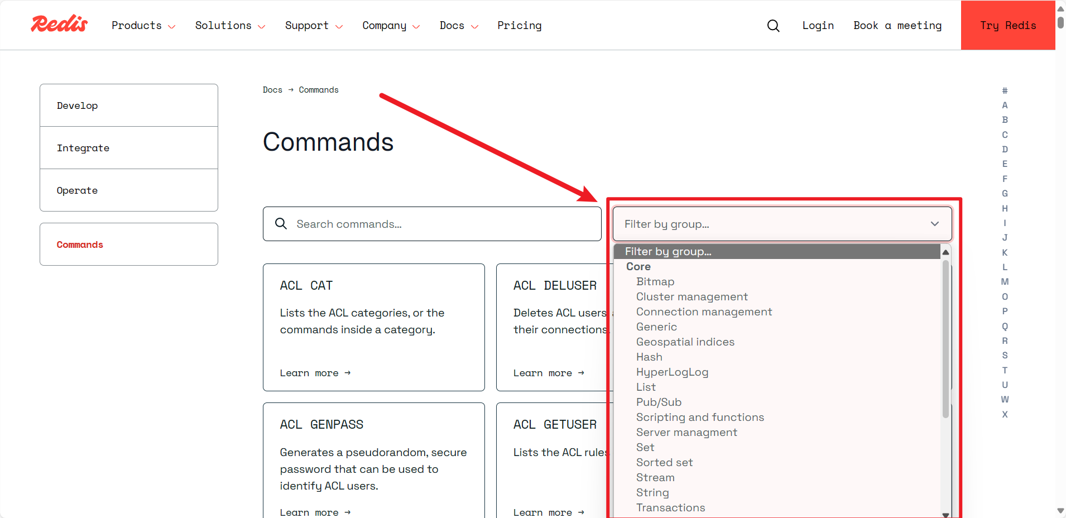Jump to letter S in alphabet index
The width and height of the screenshot is (1066, 518).
click(x=1005, y=356)
